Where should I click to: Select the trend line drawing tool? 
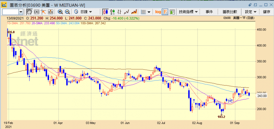pos(44,12)
